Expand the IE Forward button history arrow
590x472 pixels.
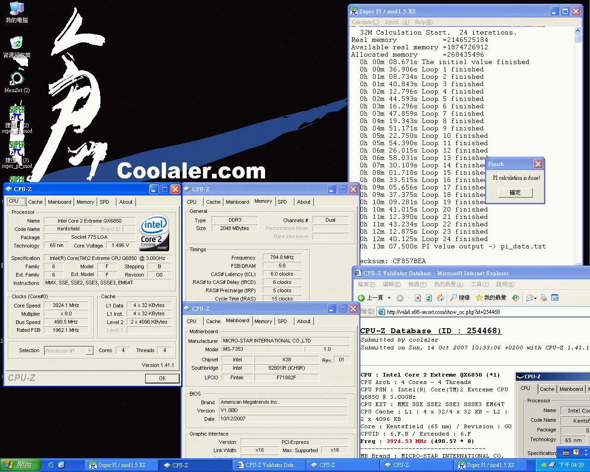(409, 298)
